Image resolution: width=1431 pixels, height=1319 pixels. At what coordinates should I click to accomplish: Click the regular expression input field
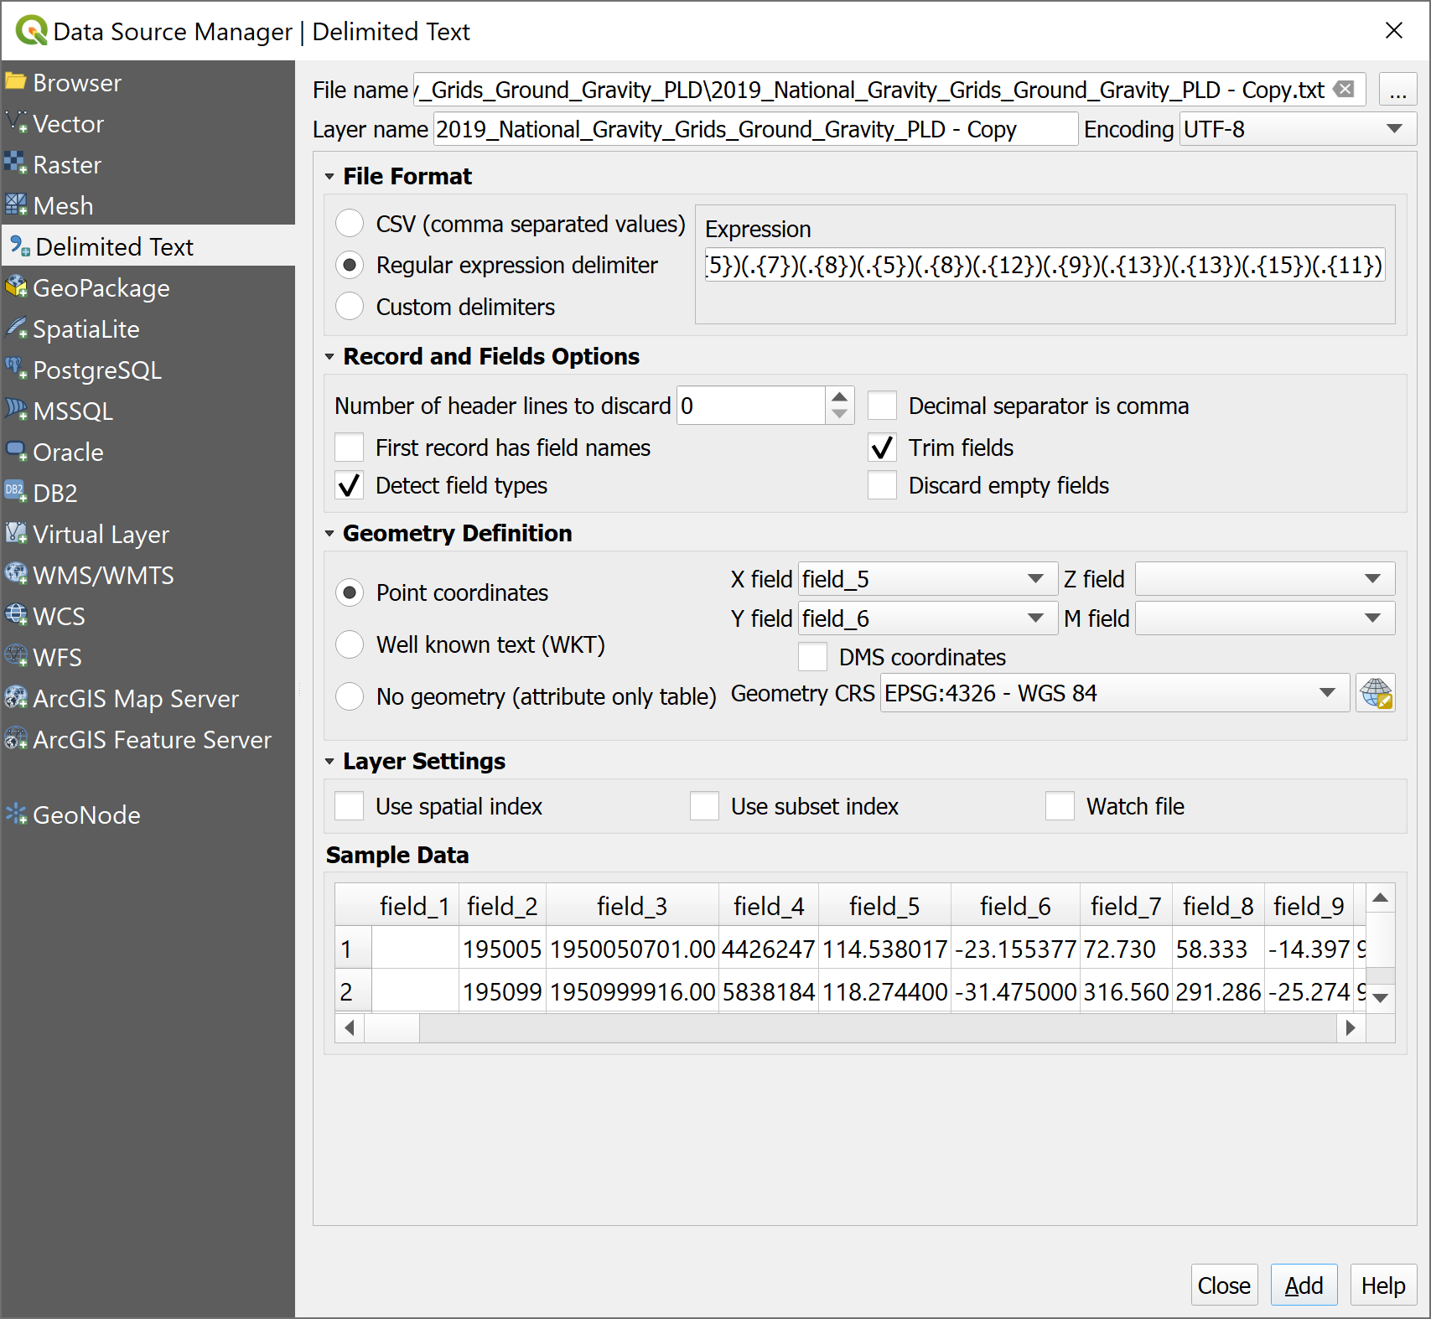pyautogui.click(x=1044, y=266)
